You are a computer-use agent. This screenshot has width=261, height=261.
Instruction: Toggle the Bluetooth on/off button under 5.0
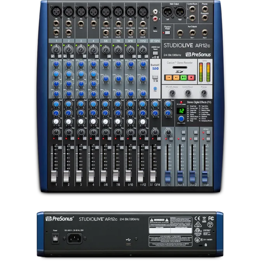point(155,77)
